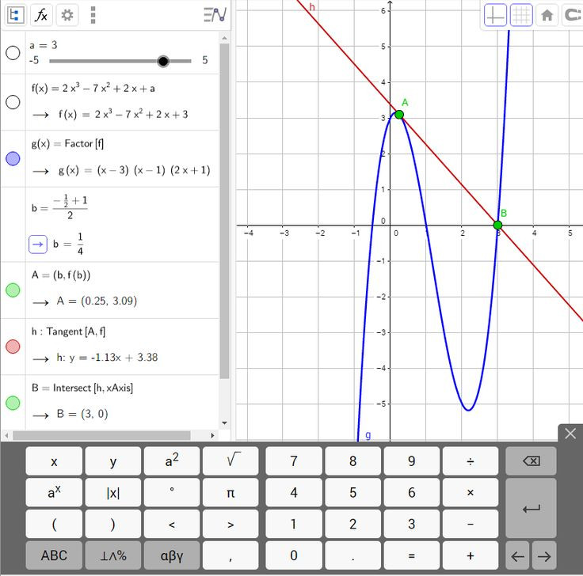
Task: Close the on-screen keyboard
Action: (x=570, y=434)
